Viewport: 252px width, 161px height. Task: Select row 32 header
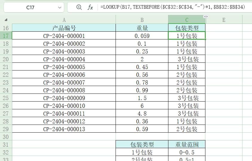(x=6, y=152)
